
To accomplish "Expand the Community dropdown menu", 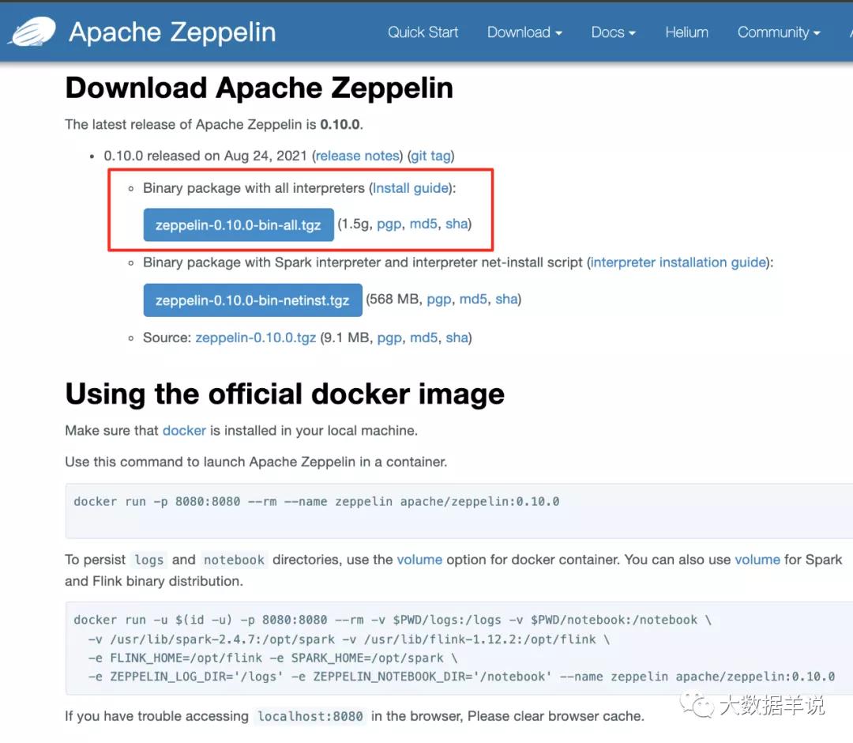I will (x=778, y=32).
